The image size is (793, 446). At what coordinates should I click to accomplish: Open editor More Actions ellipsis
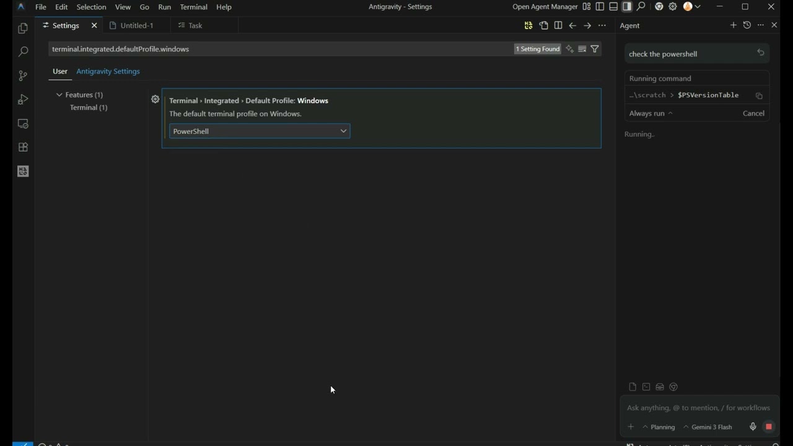(x=602, y=25)
